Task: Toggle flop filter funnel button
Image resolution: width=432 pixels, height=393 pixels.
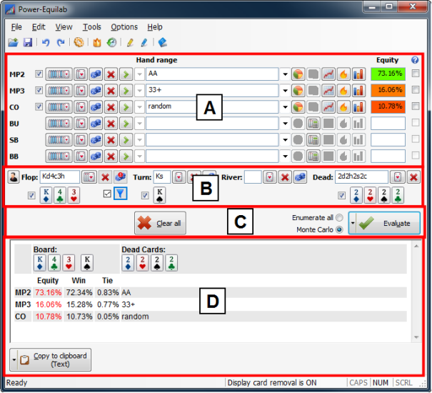Action: click(x=121, y=194)
